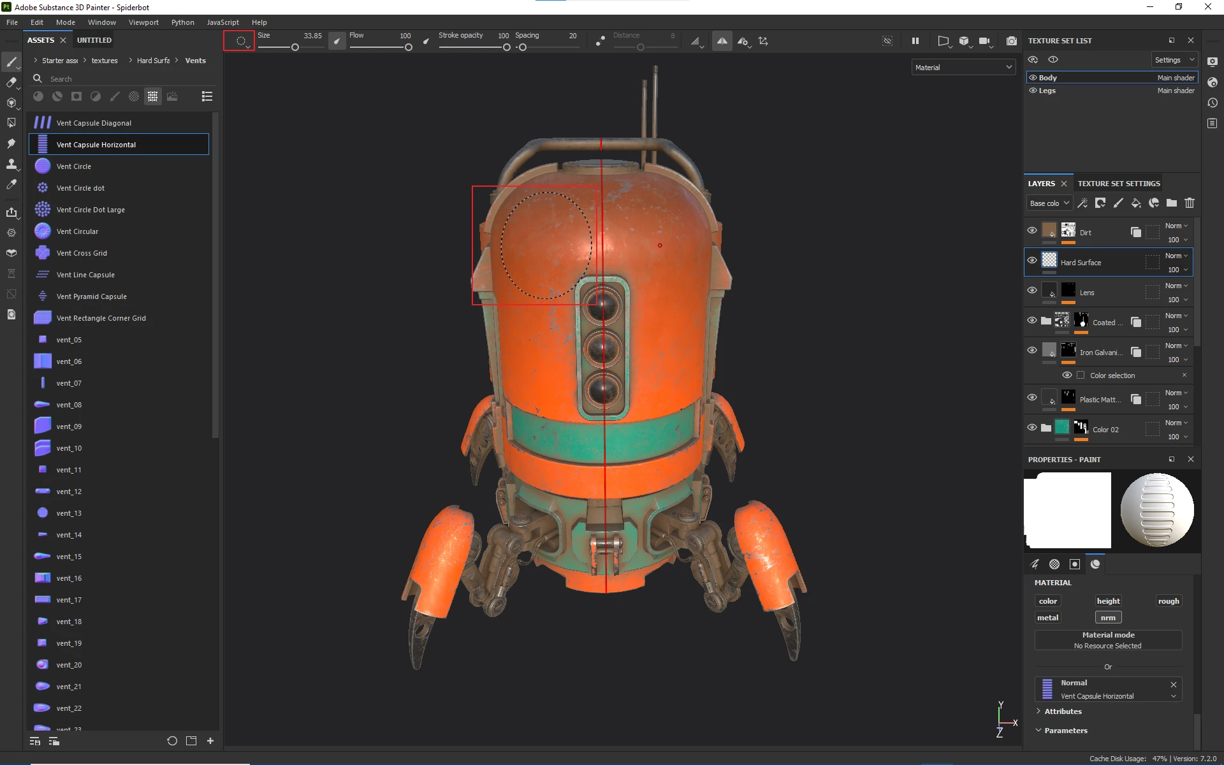1224x765 pixels.
Task: Open the Viewport menu
Action: click(143, 22)
